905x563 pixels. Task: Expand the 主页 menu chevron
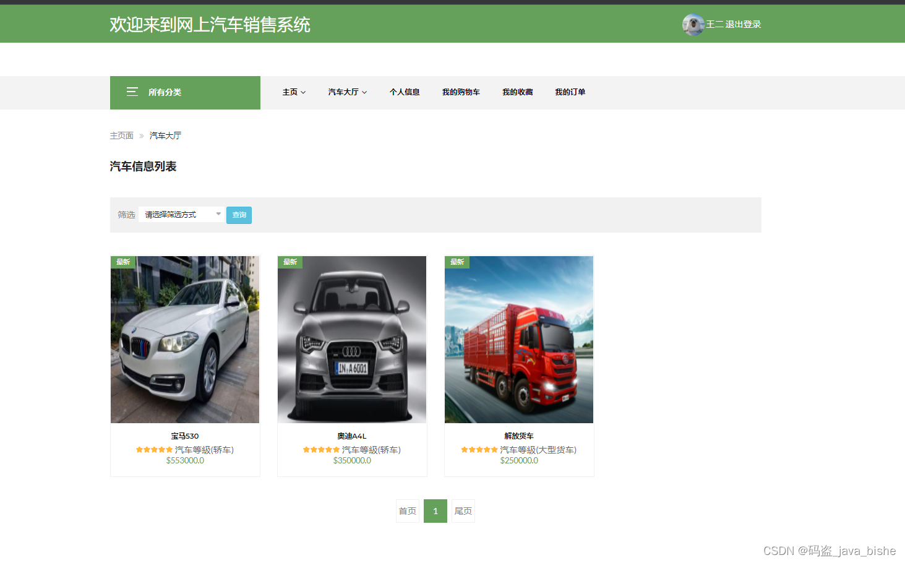click(303, 92)
